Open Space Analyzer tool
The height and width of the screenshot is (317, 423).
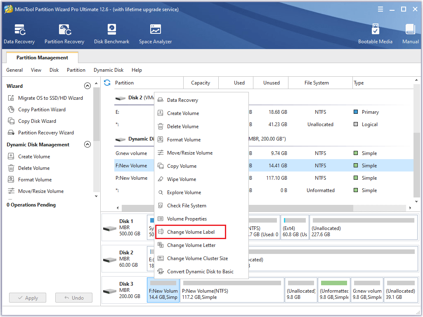point(156,34)
